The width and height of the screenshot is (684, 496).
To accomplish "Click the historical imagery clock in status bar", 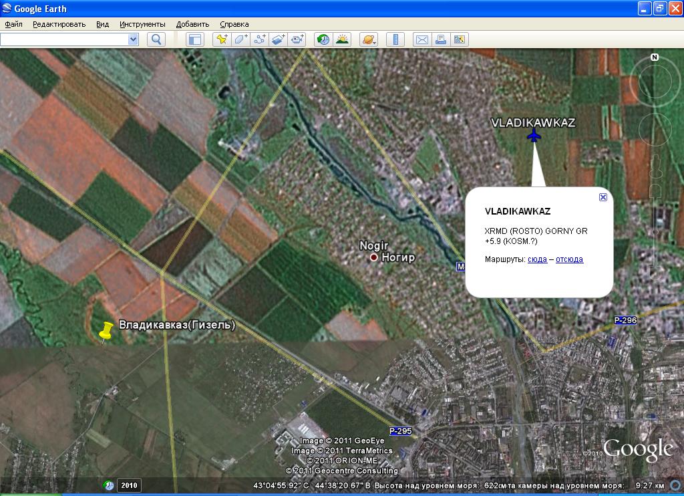I will (109, 485).
